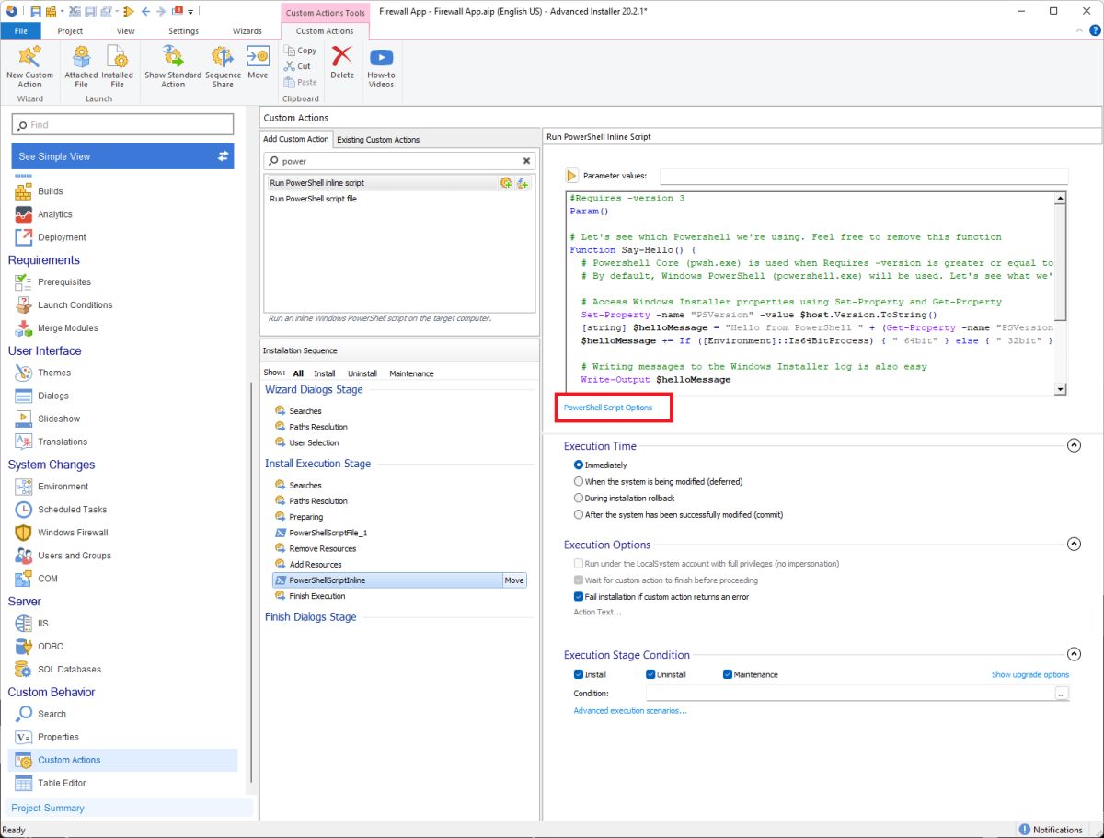Click the Condition input field
This screenshot has height=838, width=1104.
click(x=850, y=695)
